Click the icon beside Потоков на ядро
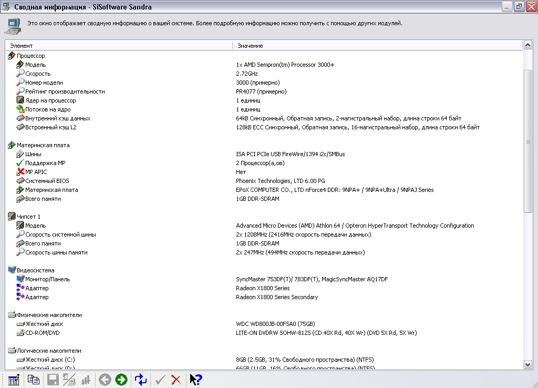 tap(20, 109)
